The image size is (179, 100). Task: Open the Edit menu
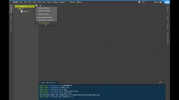coord(25,2)
